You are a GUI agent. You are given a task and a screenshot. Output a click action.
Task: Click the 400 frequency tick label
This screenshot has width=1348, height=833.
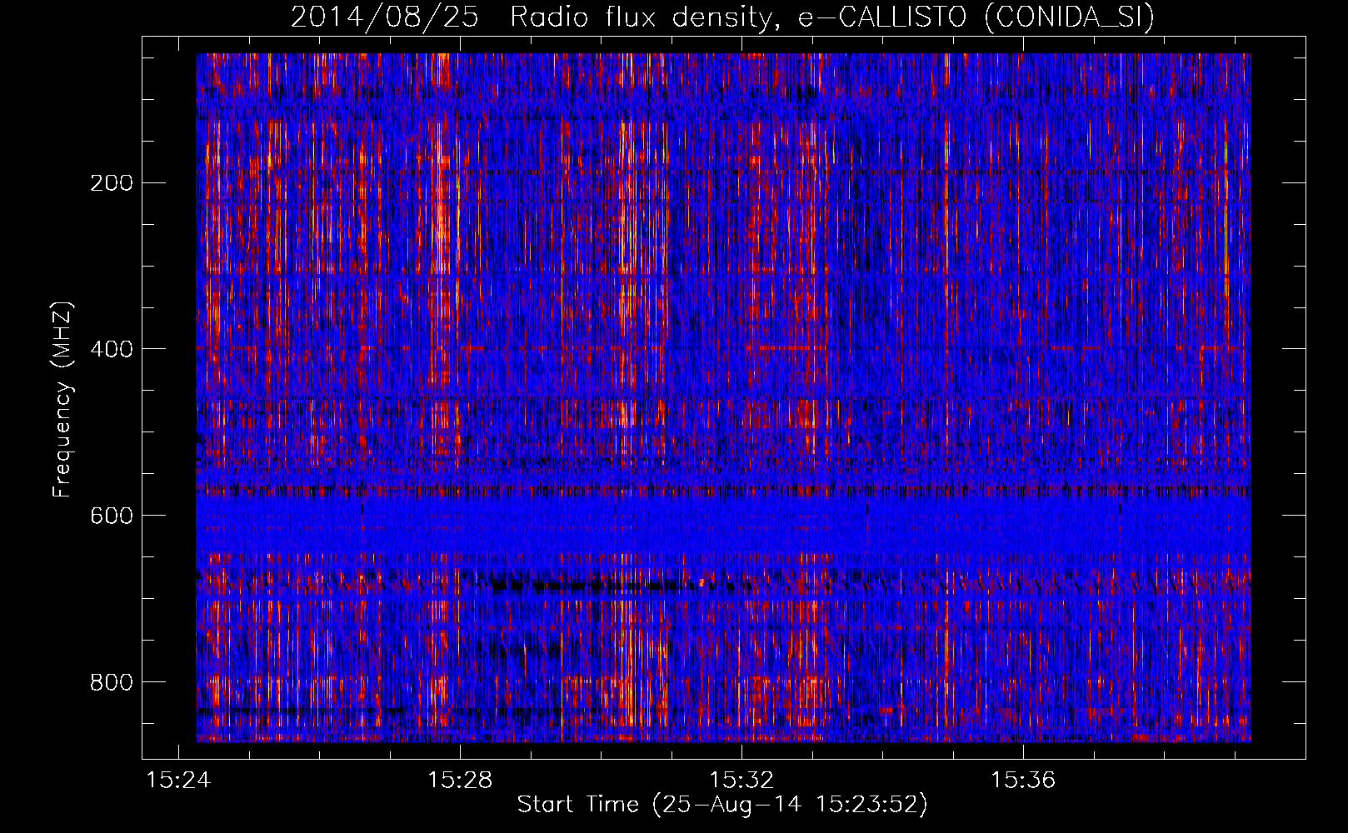tap(112, 349)
